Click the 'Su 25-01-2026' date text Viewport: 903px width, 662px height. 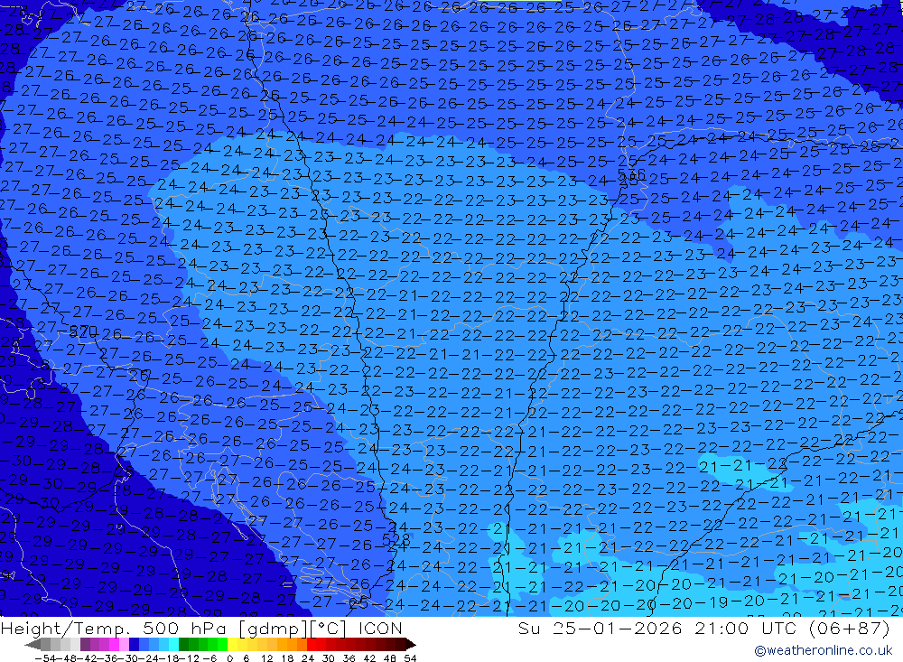[600, 628]
